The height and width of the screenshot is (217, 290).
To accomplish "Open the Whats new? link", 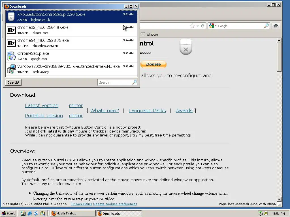I will (105, 110).
